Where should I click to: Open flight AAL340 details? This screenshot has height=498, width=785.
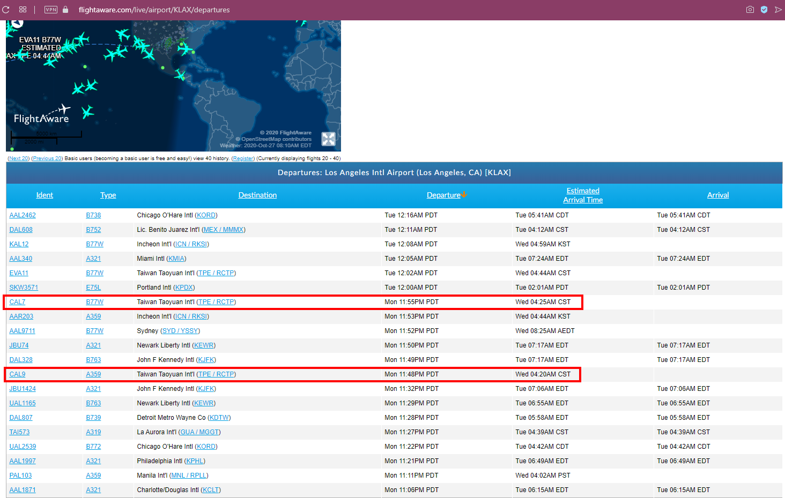(21, 259)
